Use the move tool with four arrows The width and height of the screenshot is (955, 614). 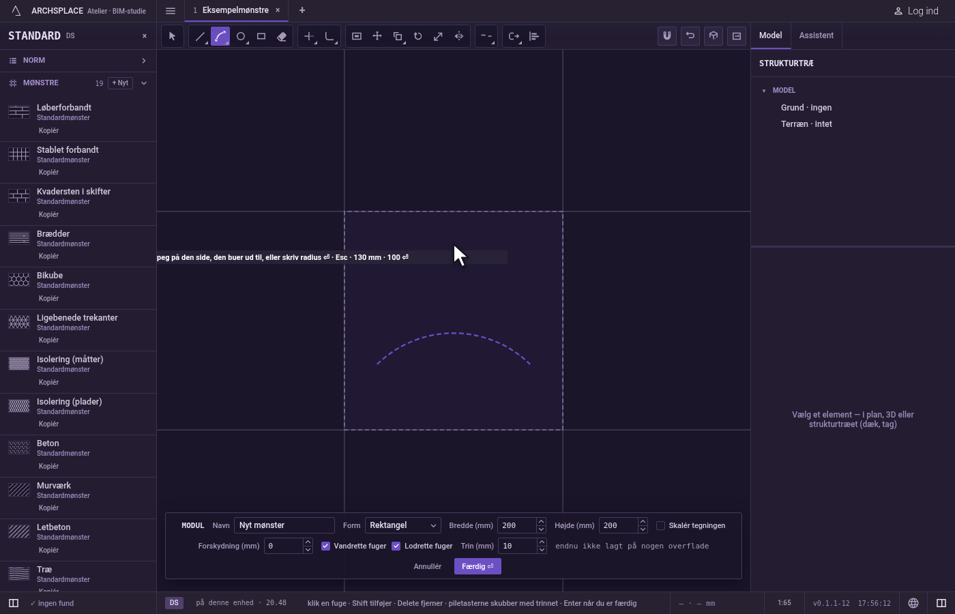[377, 36]
